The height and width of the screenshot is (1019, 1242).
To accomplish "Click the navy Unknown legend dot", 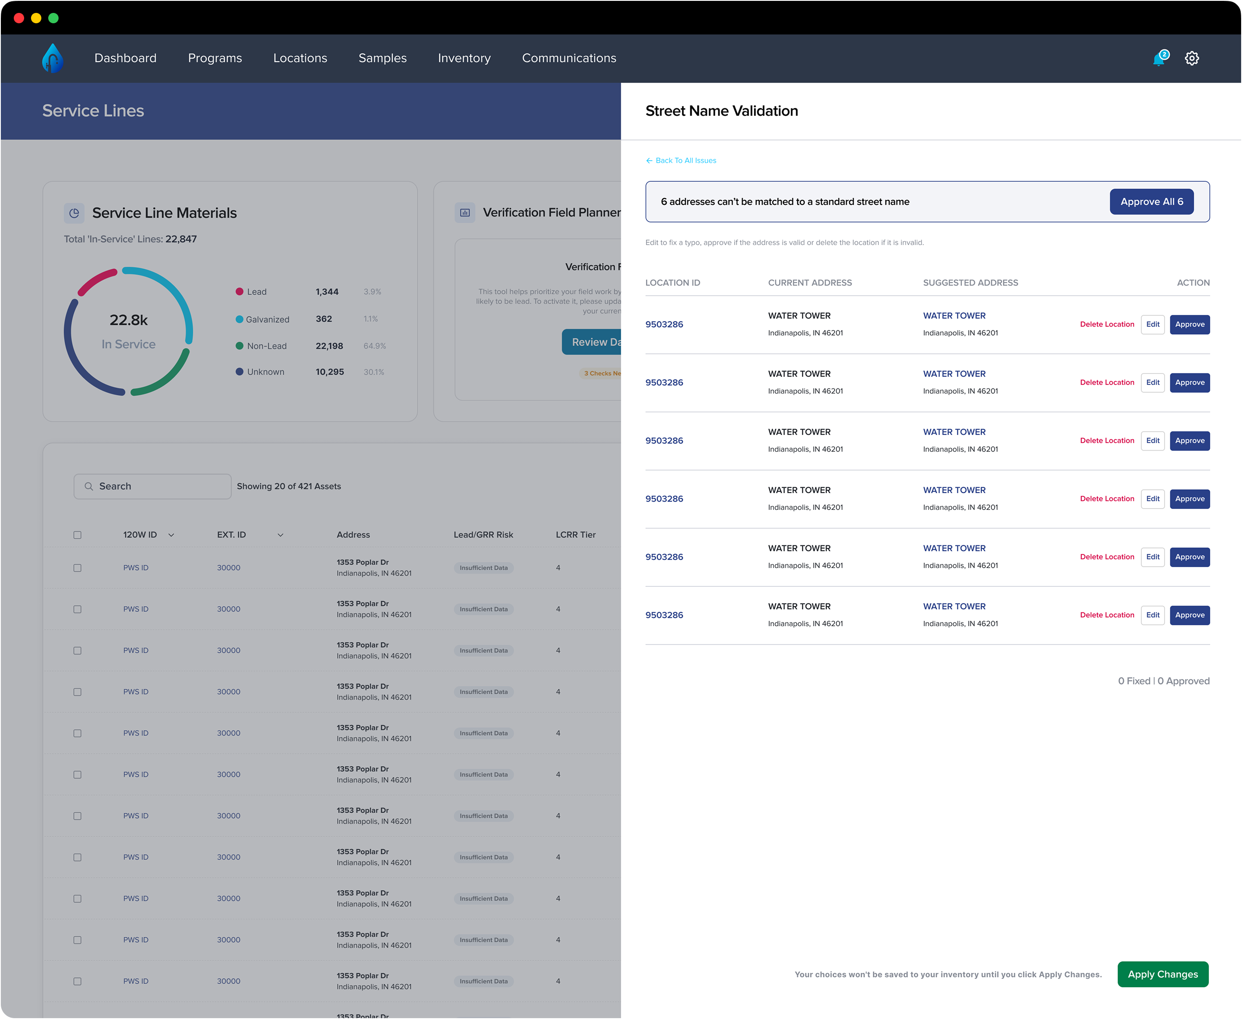I will (x=239, y=372).
